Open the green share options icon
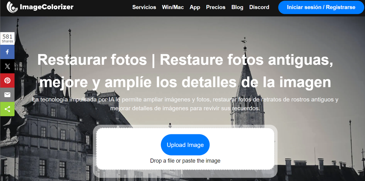Viewport: 365px width, 181px height. (x=7, y=109)
